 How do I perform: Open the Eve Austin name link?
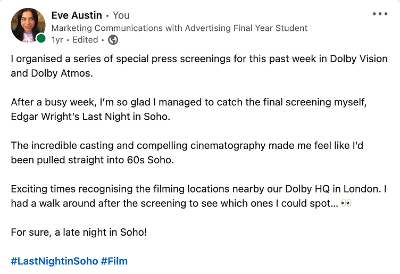(x=77, y=15)
